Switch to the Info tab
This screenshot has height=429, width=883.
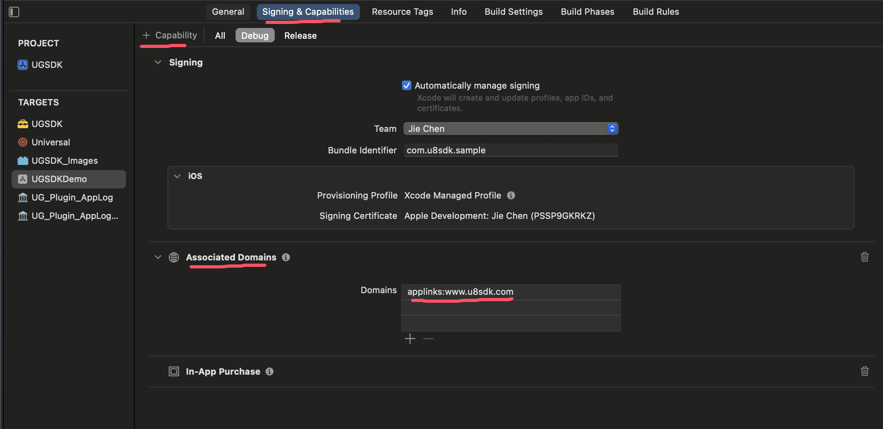[459, 12]
